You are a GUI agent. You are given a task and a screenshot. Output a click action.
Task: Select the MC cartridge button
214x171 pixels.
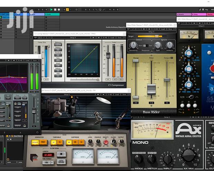(x=75, y=142)
